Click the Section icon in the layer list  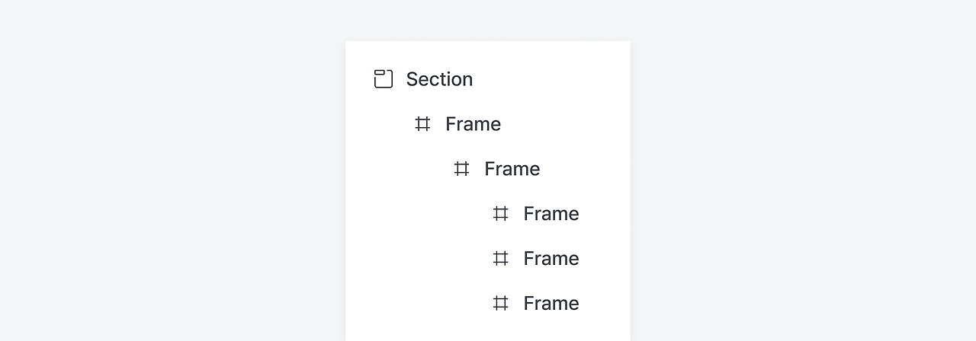[384, 79]
